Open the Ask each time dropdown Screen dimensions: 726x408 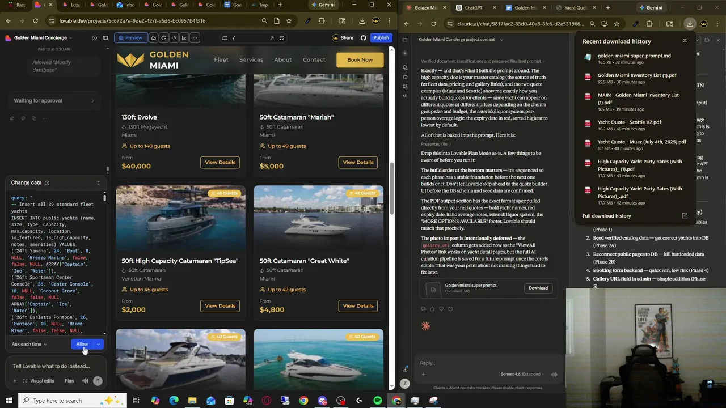[29, 344]
